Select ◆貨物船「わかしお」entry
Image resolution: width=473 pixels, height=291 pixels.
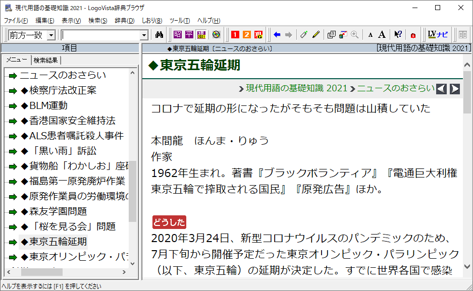[x=74, y=166]
